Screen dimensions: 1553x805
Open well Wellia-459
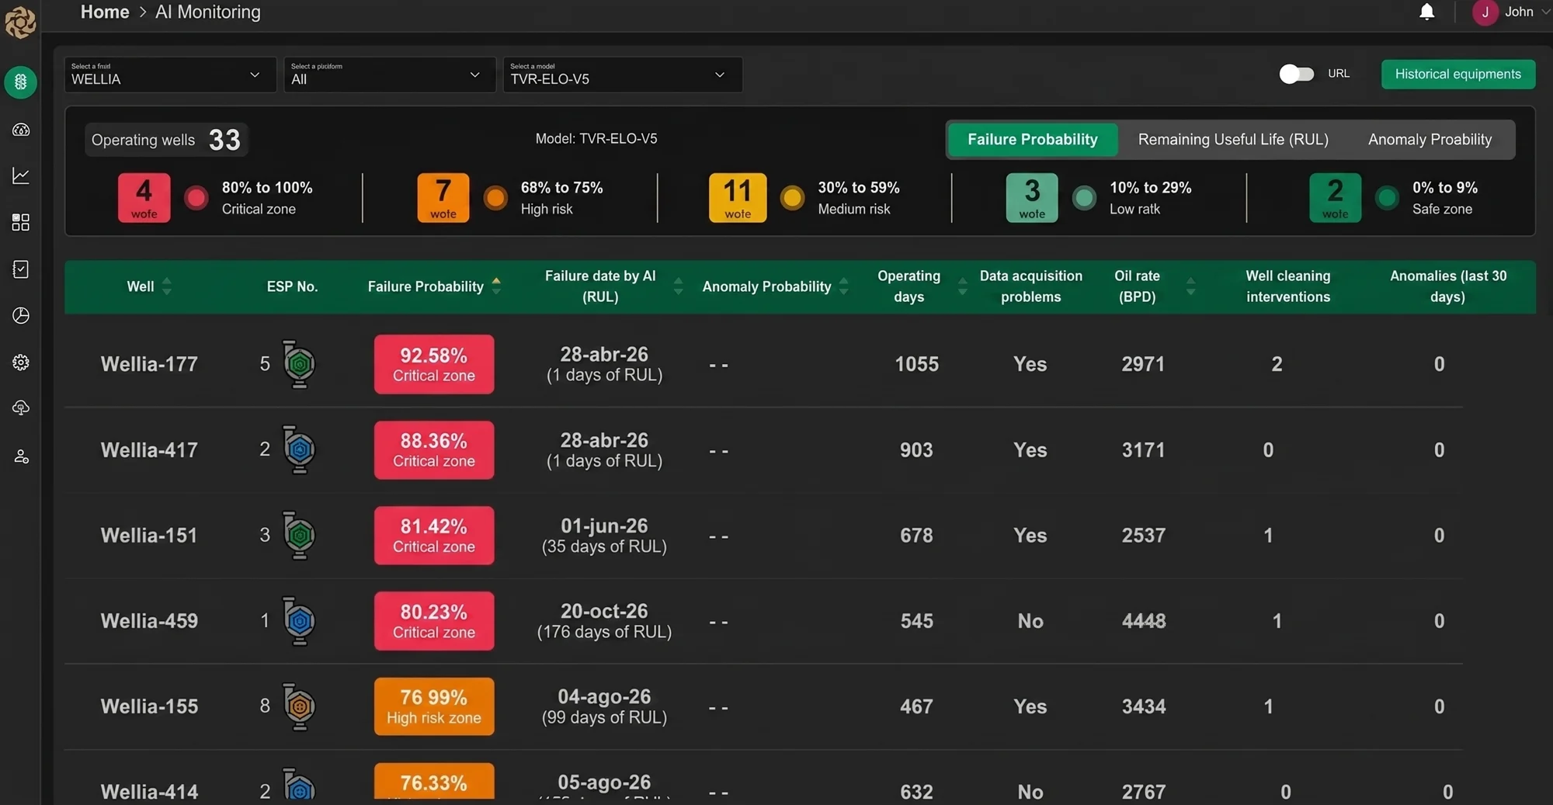149,621
